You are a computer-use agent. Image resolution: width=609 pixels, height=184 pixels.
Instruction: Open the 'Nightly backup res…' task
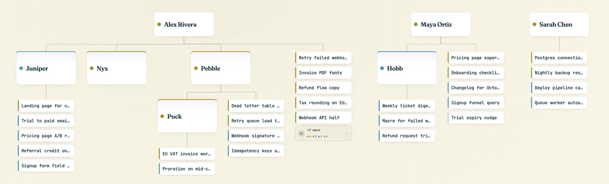559,73
